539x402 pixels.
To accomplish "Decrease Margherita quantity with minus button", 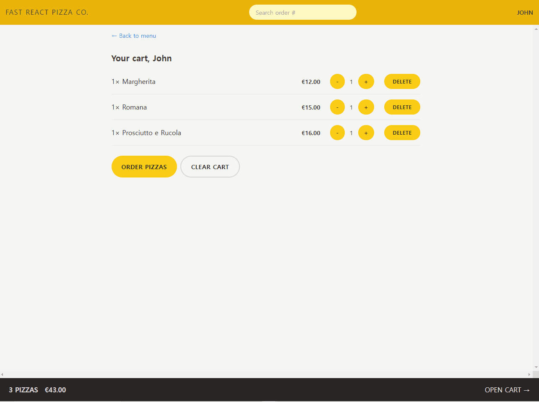I will pos(337,81).
